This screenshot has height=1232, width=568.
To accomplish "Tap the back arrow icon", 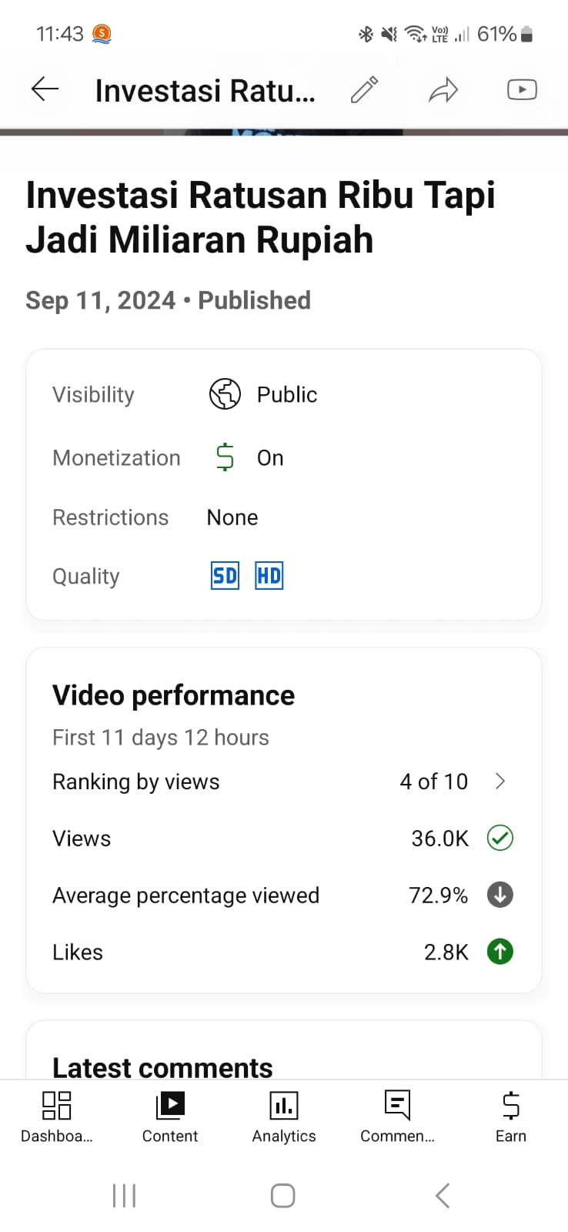I will 45,90.
